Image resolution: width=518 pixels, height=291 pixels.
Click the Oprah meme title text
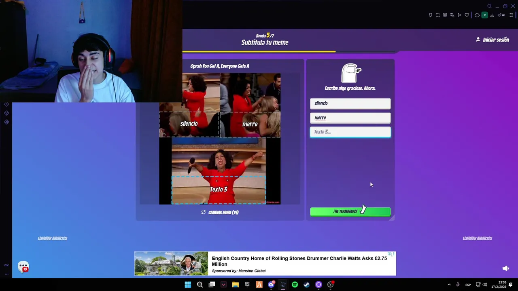220,66
